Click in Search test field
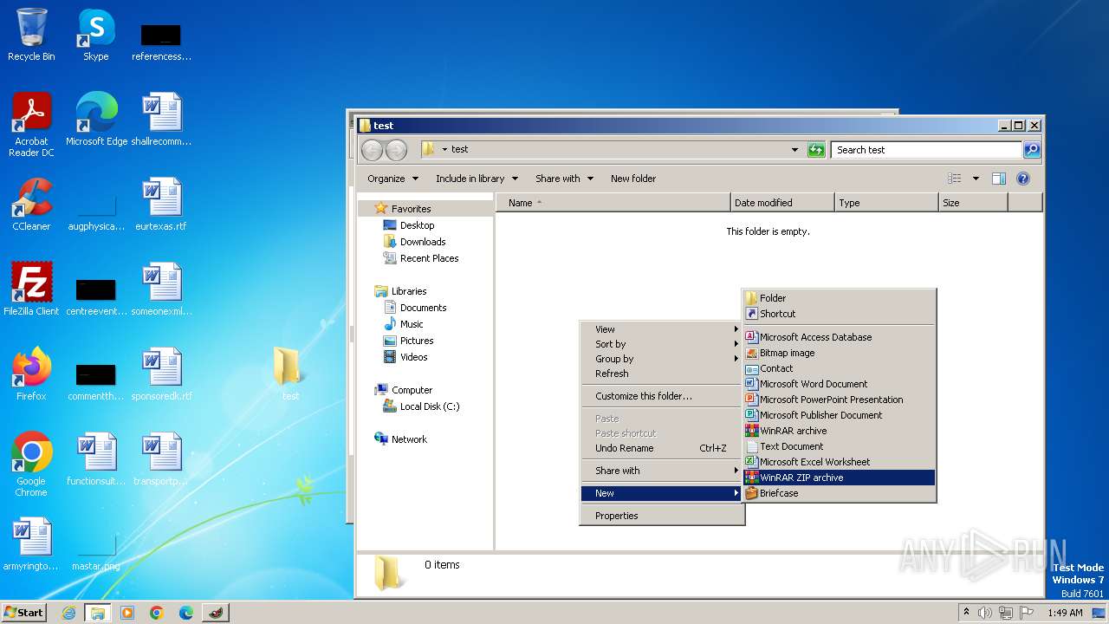 (926, 150)
